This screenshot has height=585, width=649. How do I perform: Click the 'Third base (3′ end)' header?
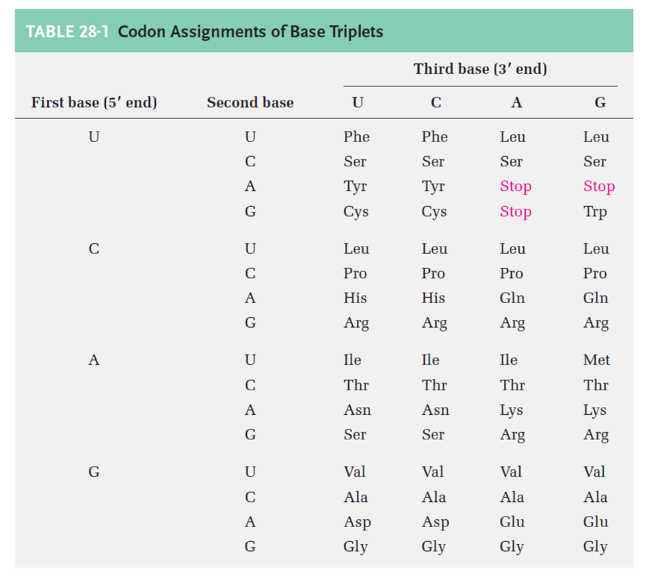click(480, 69)
